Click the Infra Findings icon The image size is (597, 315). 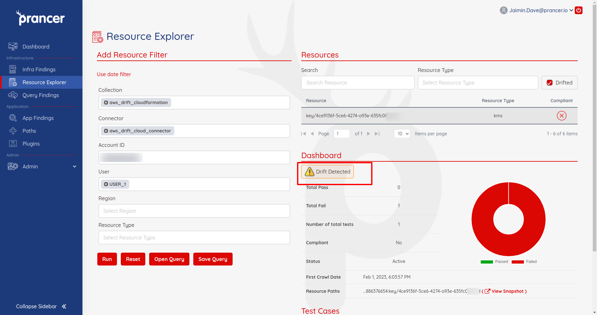point(13,69)
